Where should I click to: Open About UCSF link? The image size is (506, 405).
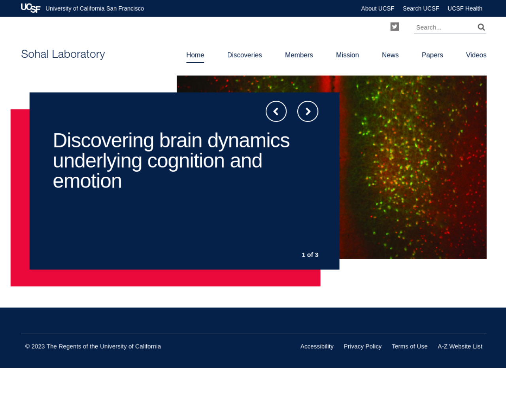pyautogui.click(x=378, y=8)
